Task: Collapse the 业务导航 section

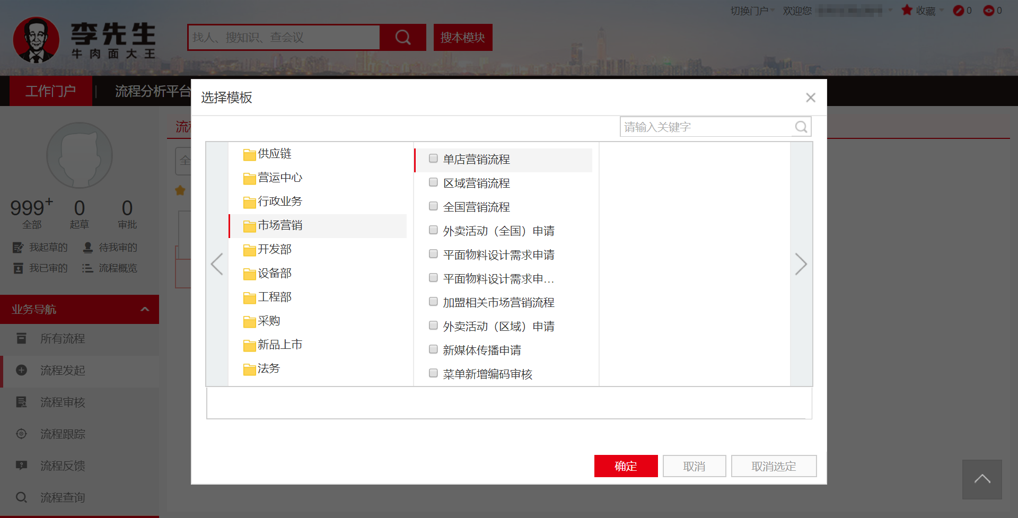Action: coord(145,309)
